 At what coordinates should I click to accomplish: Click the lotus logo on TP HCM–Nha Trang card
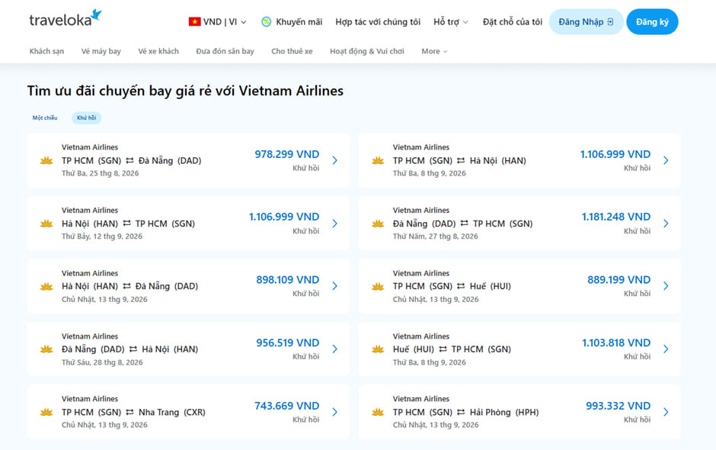tap(46, 412)
